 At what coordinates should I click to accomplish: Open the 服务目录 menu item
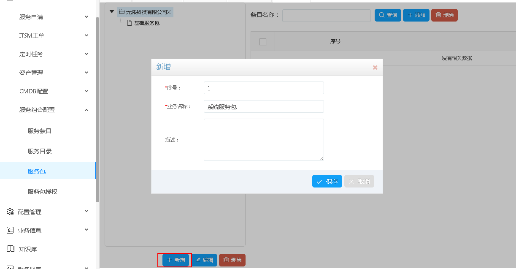(40, 151)
